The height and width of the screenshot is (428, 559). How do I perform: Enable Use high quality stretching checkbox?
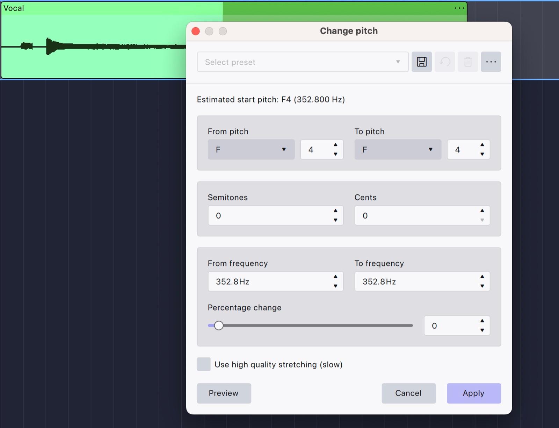[204, 364]
